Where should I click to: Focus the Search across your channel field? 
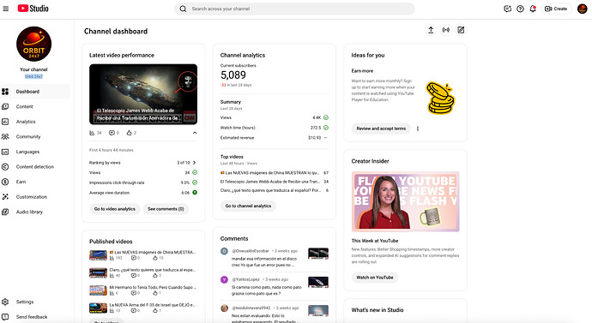tap(294, 9)
